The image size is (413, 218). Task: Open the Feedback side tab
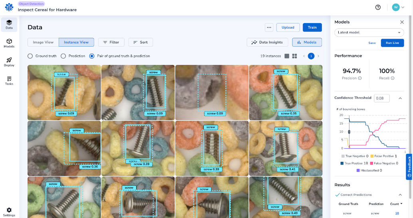(409, 167)
